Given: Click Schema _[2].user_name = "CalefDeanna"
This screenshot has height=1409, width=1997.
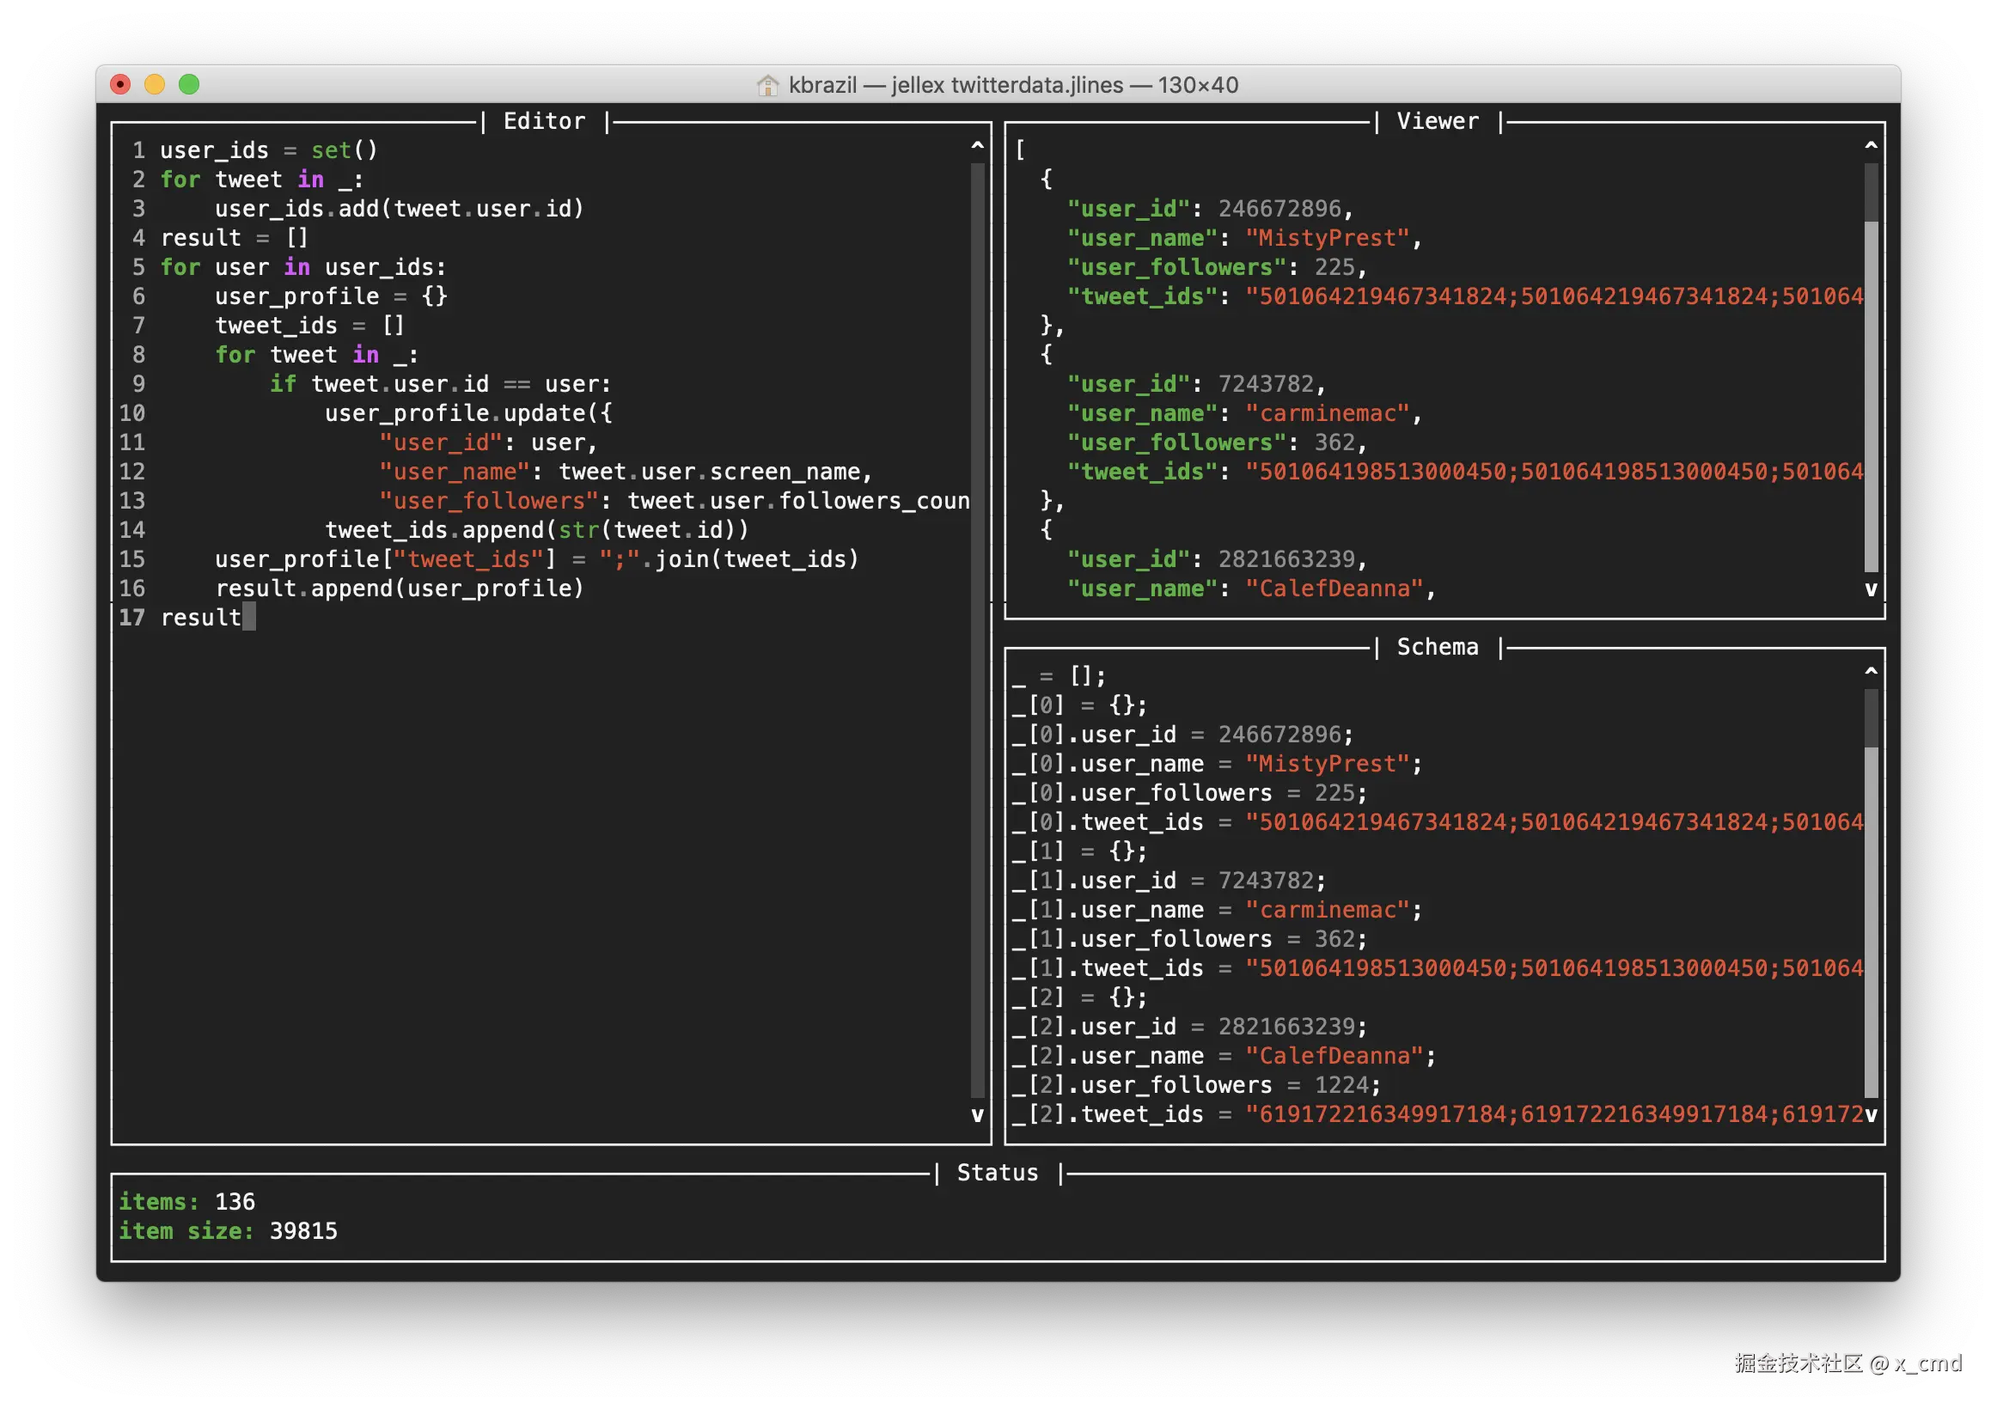Looking at the screenshot, I should coord(1224,1056).
